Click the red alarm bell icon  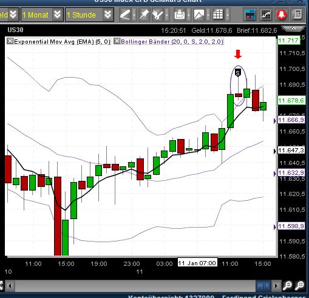pyautogui.click(x=282, y=15)
